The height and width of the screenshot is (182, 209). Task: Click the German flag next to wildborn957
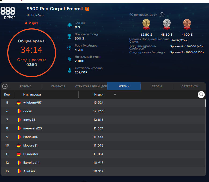click(x=19, y=103)
